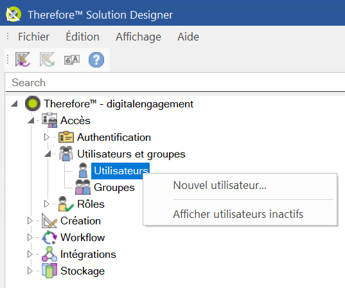Click the Groupes two-person icon
The height and width of the screenshot is (288, 345).
pos(83,187)
